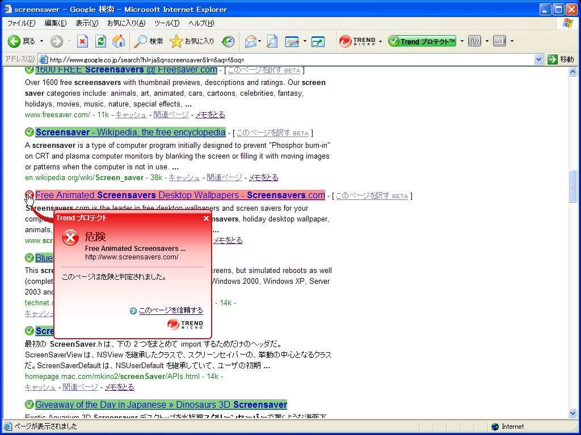Click 関連ページ link under freesaver.com result
This screenshot has height=435, width=581.
(x=171, y=114)
